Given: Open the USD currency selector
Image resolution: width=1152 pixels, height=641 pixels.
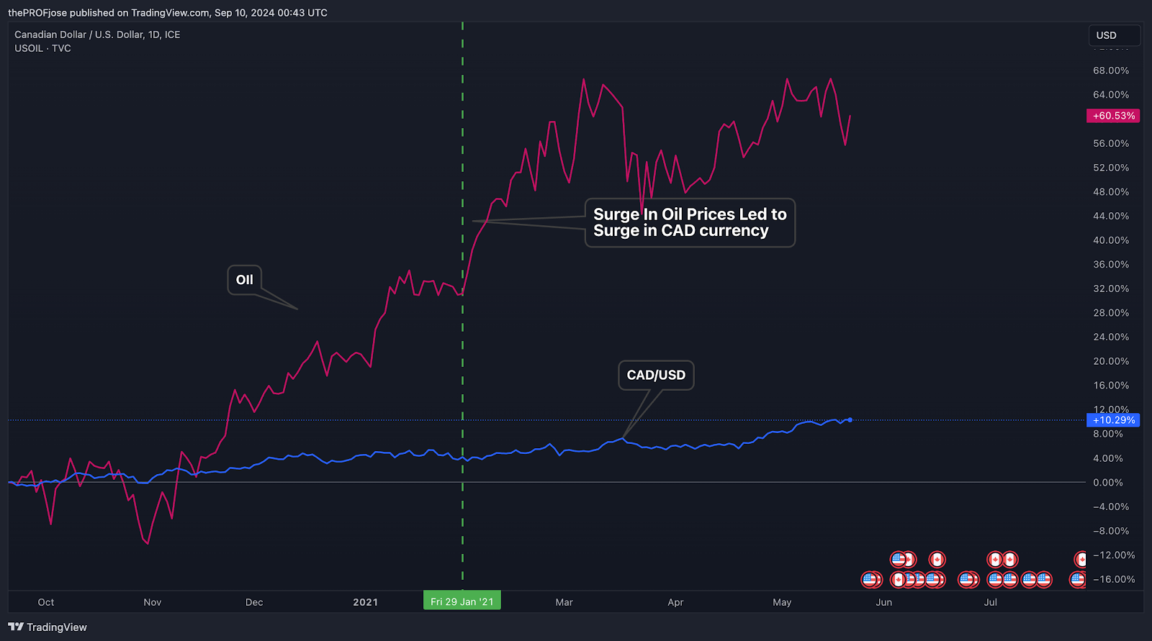Looking at the screenshot, I should pos(1114,35).
